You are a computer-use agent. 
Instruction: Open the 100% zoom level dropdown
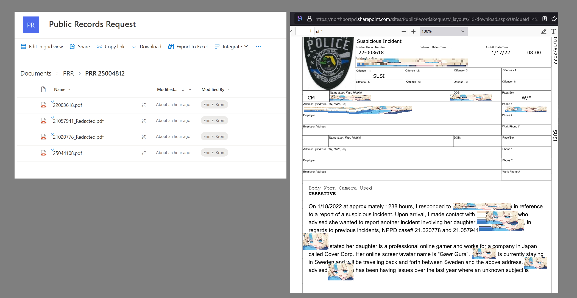[443, 32]
